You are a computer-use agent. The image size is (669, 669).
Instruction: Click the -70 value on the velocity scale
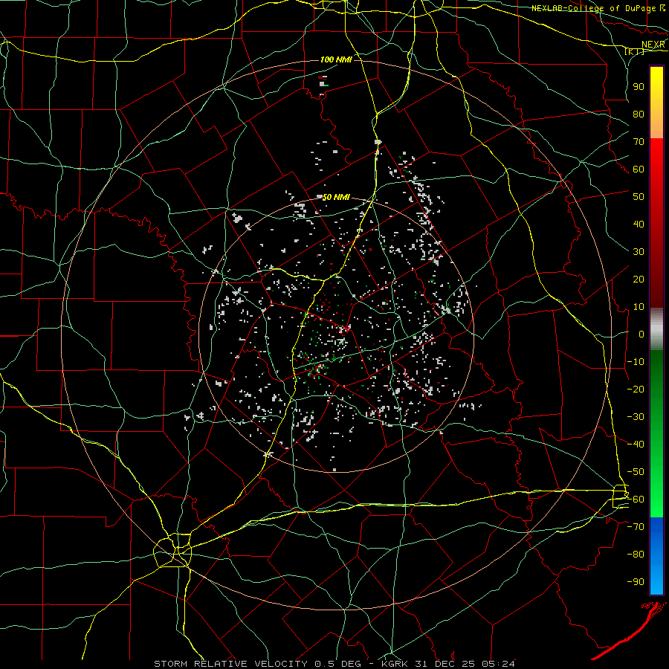click(636, 527)
